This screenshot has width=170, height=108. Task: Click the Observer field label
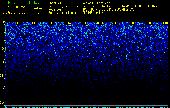click(x=55, y=3)
